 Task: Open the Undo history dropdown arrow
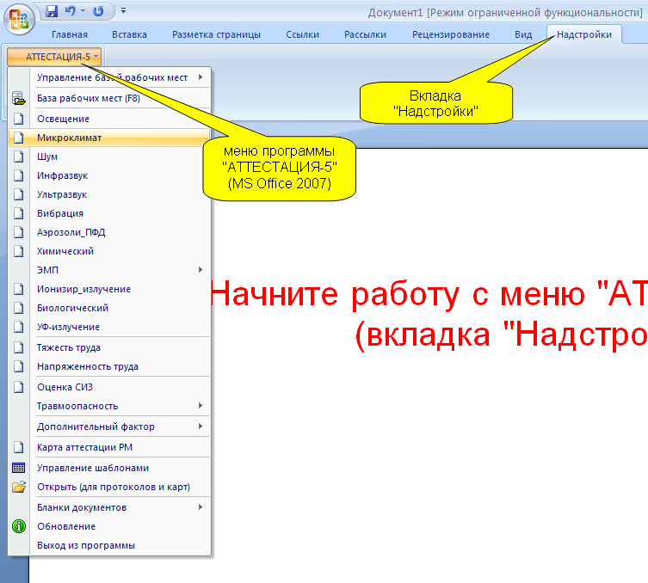coord(83,10)
